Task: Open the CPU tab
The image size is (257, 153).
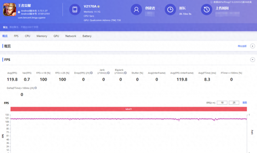Action: pyautogui.click(x=27, y=36)
